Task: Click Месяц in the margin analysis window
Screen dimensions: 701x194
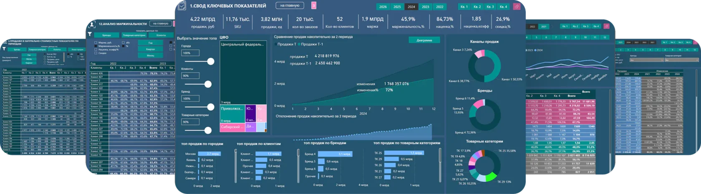Action: pyautogui.click(x=150, y=55)
